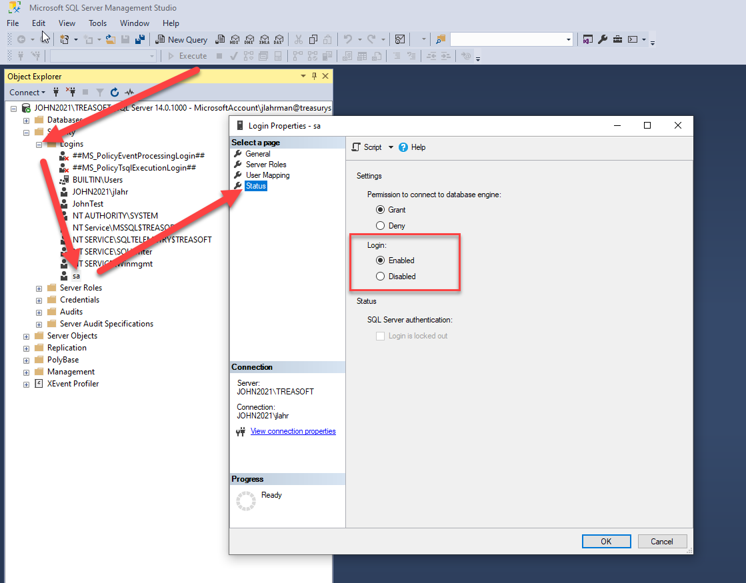Image resolution: width=746 pixels, height=583 pixels.
Task: Start an XMLA query from the toolbar
Action: (x=264, y=39)
